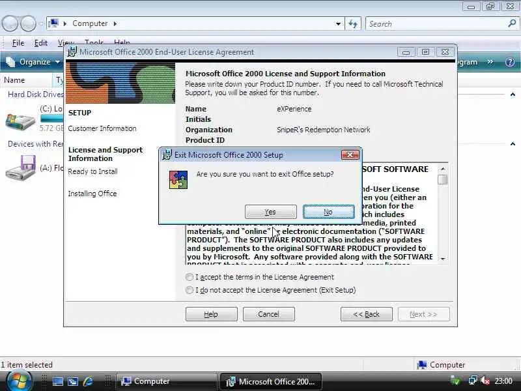Viewport: 521px width, 391px height.
Task: Click the Help button in Office setup
Action: pyautogui.click(x=211, y=314)
